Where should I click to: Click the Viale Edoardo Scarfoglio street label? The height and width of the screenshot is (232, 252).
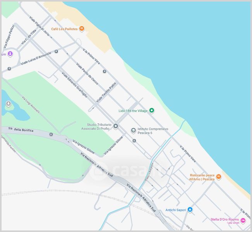(75, 85)
